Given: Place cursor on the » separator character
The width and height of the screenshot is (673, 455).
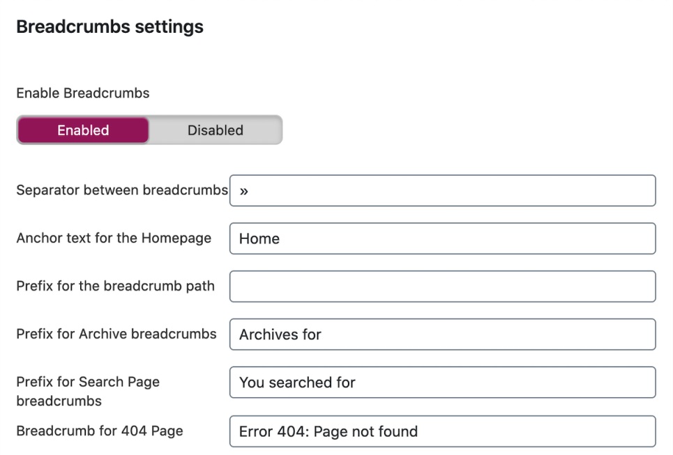Looking at the screenshot, I should [x=244, y=191].
